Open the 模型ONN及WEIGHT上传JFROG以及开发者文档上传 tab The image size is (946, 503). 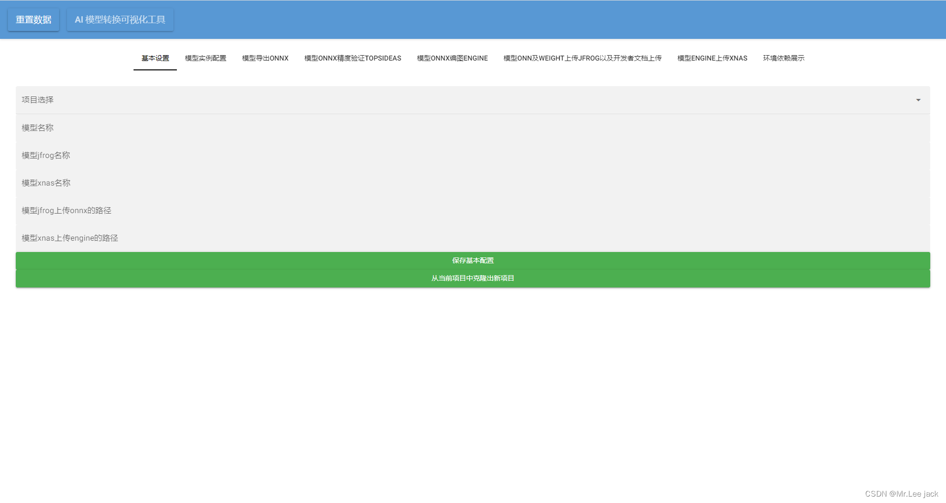tap(582, 58)
